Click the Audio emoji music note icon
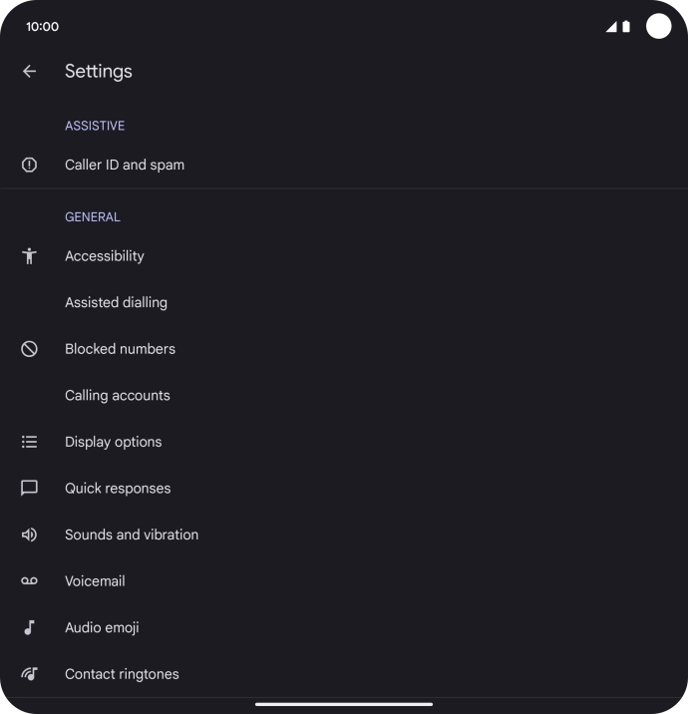The width and height of the screenshot is (688, 714). [x=30, y=627]
